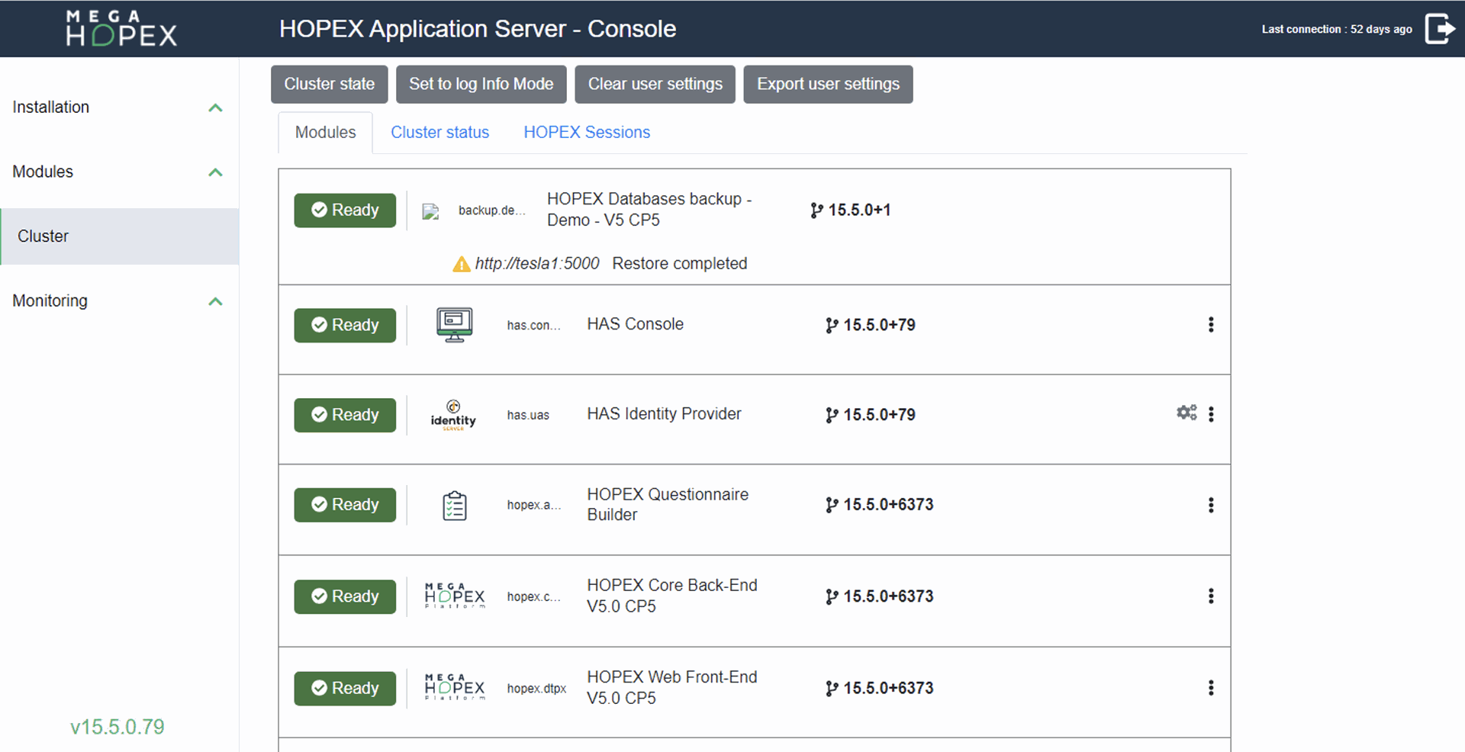Screen dimensions: 1465x752
Task: Click the Cluster state button
Action: pyautogui.click(x=329, y=84)
